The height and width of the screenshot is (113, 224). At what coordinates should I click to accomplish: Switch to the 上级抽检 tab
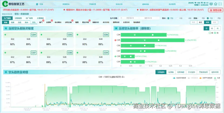[x=40, y=18]
